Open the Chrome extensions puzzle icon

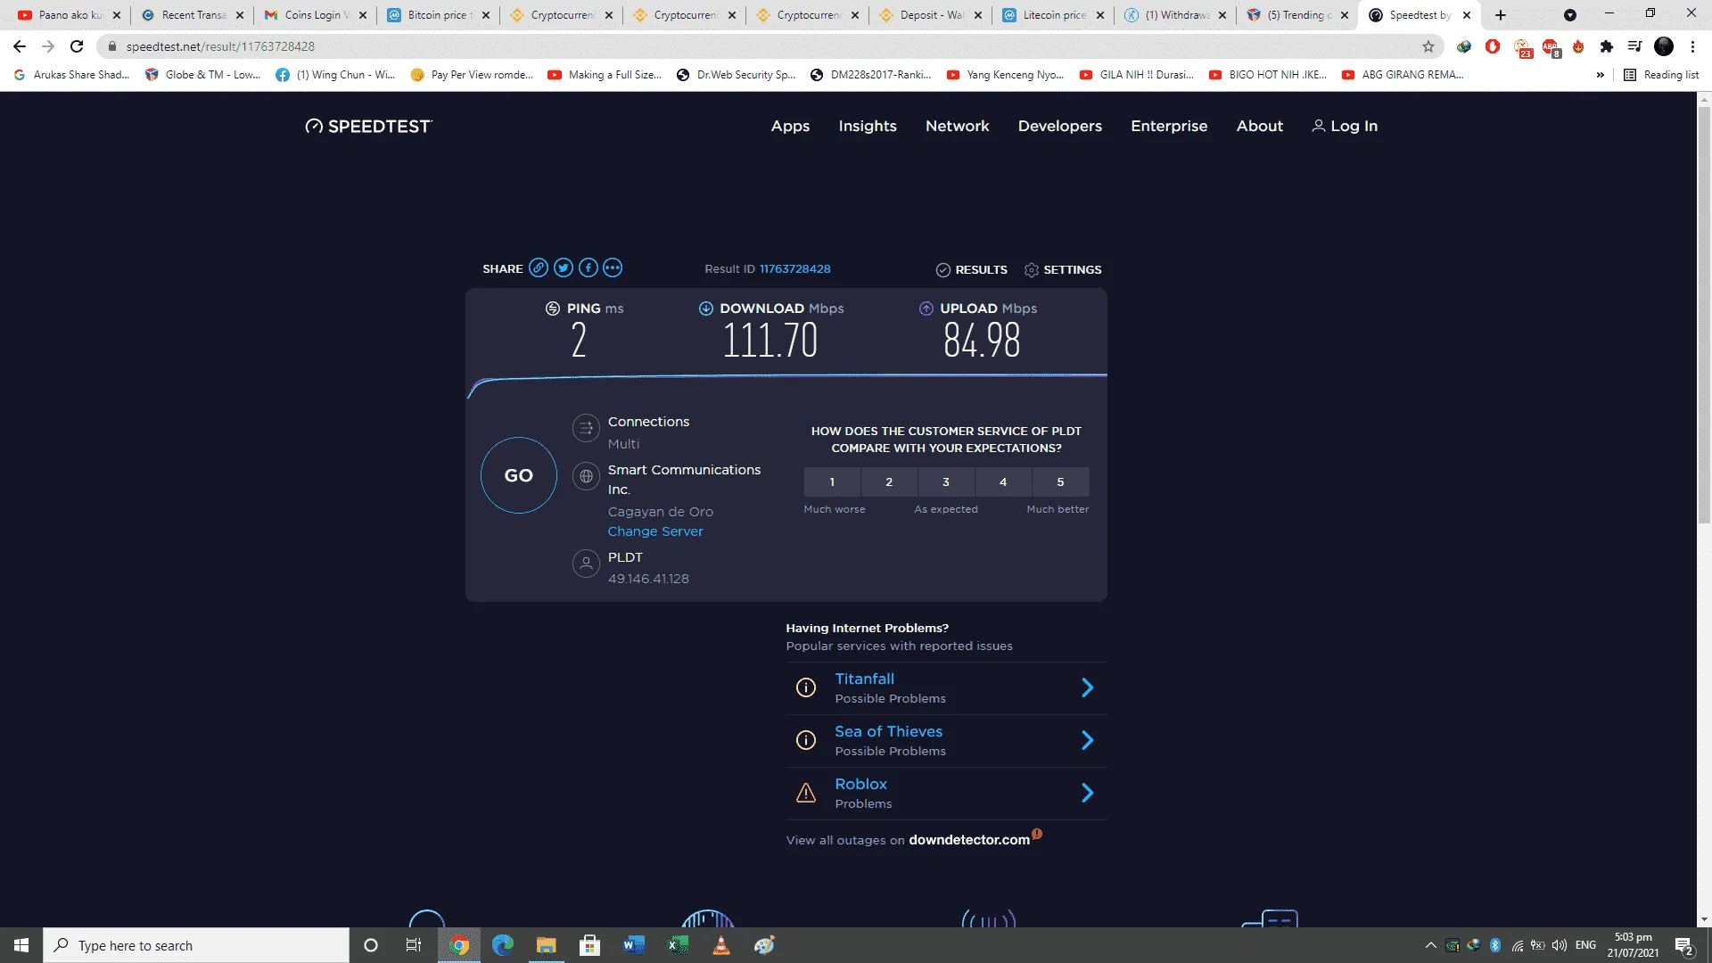coord(1607,46)
